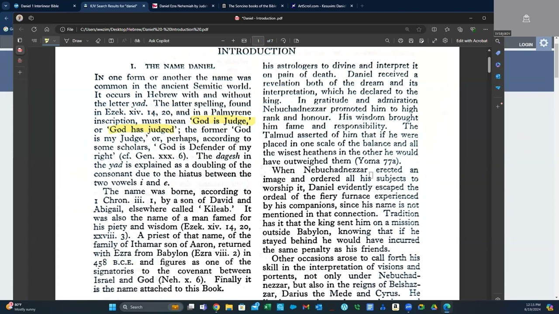Screen dimensions: 559x314
Task: Print the PDF document
Action: pyautogui.click(x=400, y=41)
